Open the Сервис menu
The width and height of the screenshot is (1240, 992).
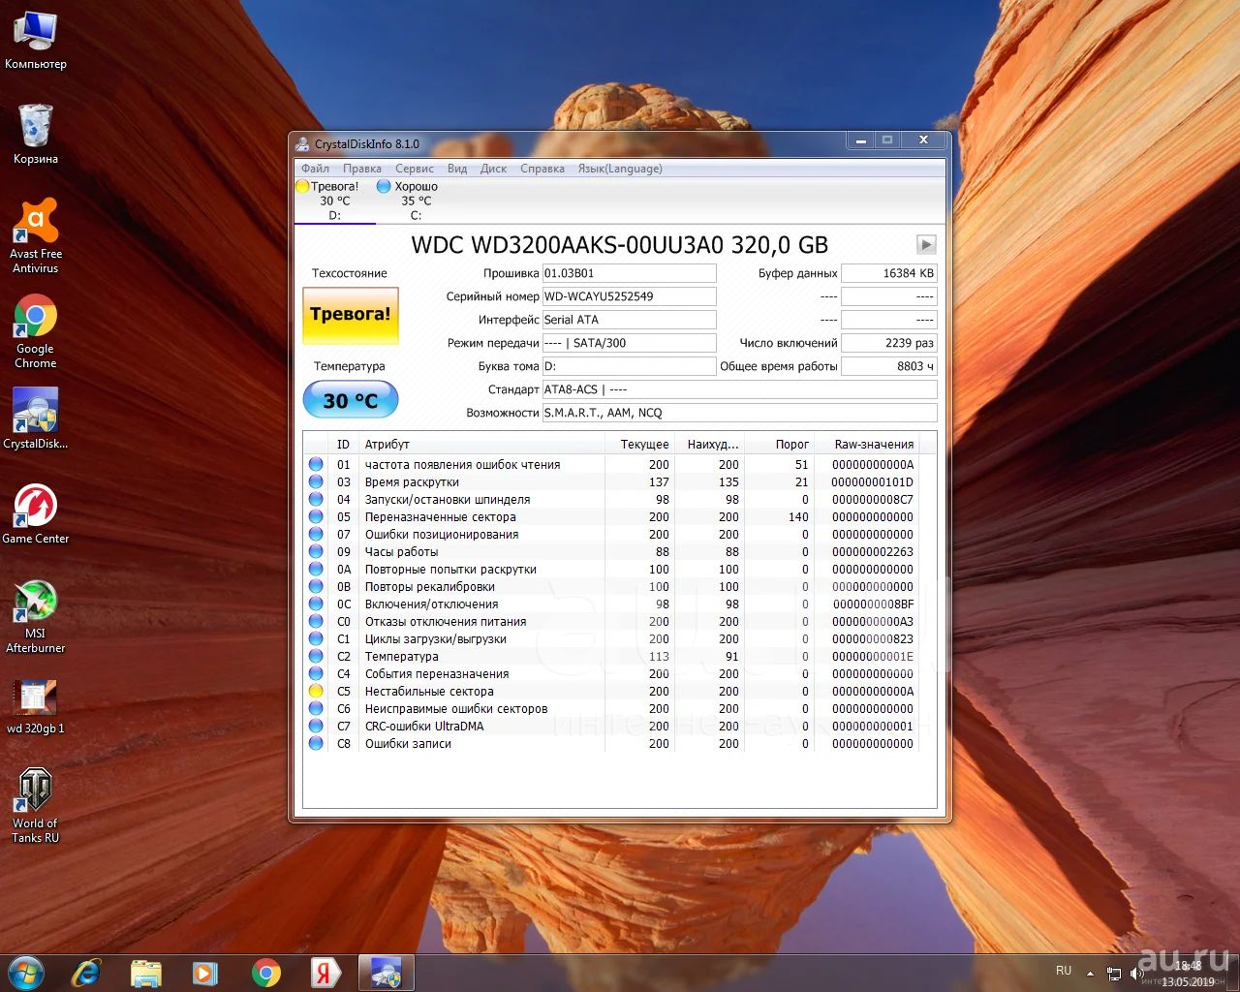click(x=414, y=169)
